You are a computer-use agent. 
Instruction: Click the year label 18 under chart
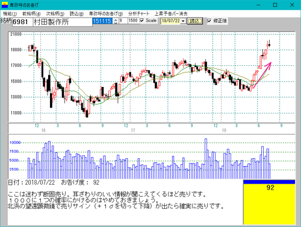click(224, 130)
